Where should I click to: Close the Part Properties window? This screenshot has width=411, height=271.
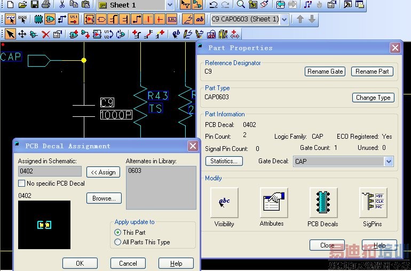coord(395,48)
